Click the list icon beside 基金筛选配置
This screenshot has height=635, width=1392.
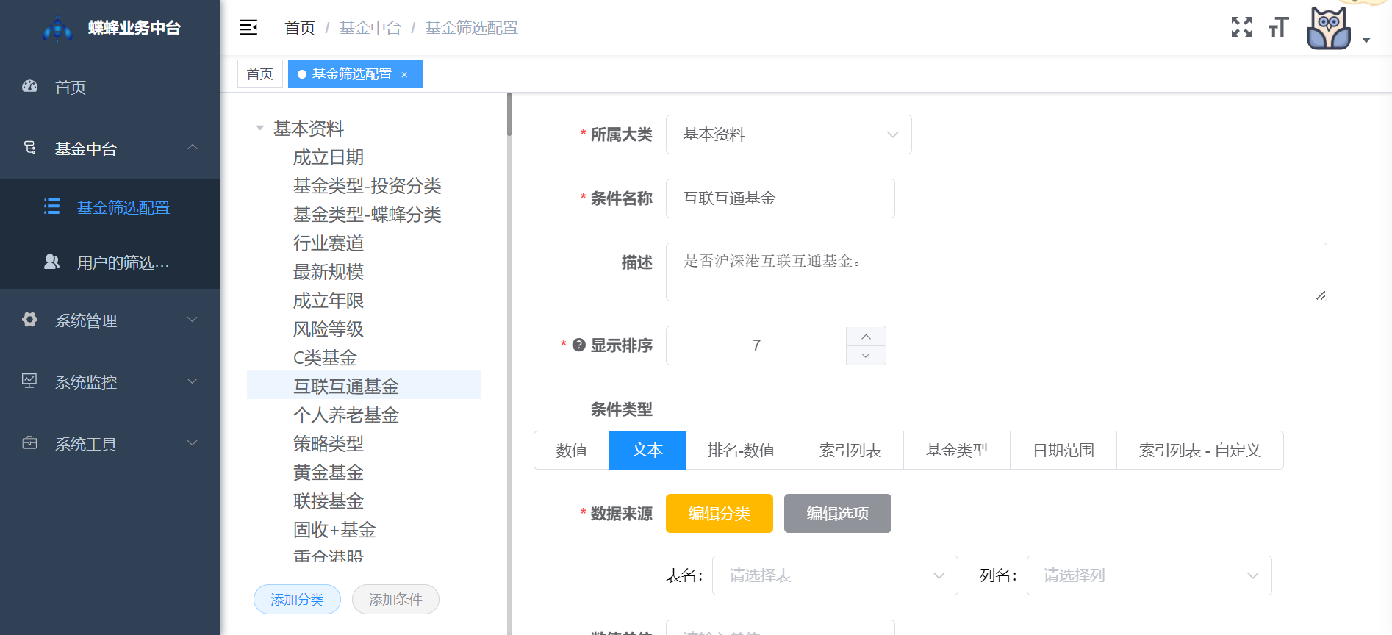point(52,207)
